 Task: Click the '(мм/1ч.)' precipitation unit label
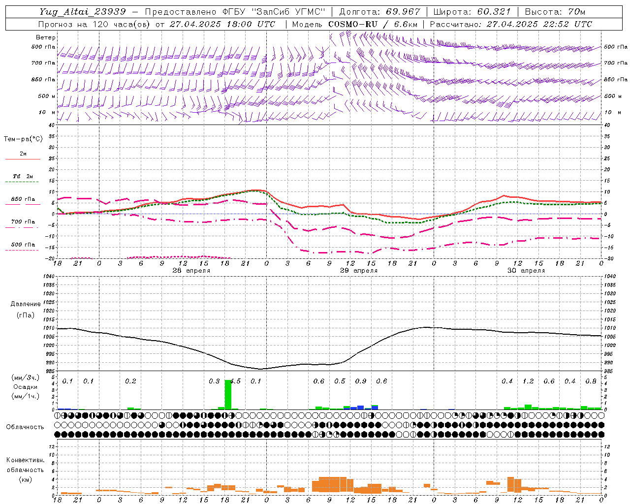point(25,396)
